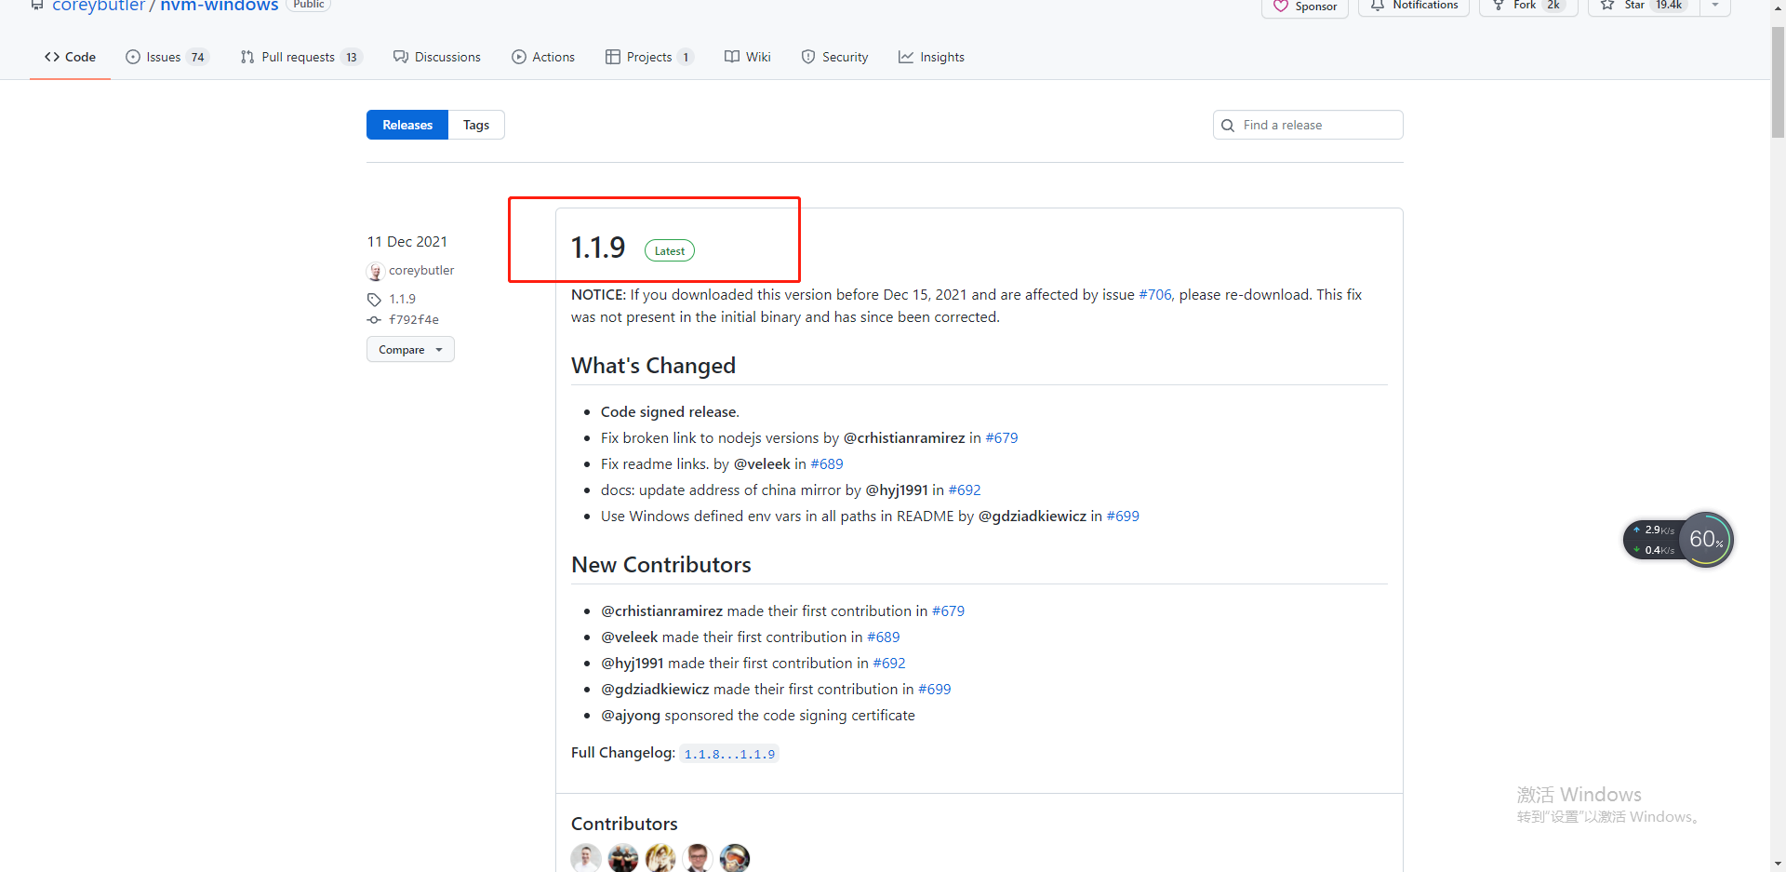
Task: Click the Latest release badge
Action: (670, 250)
